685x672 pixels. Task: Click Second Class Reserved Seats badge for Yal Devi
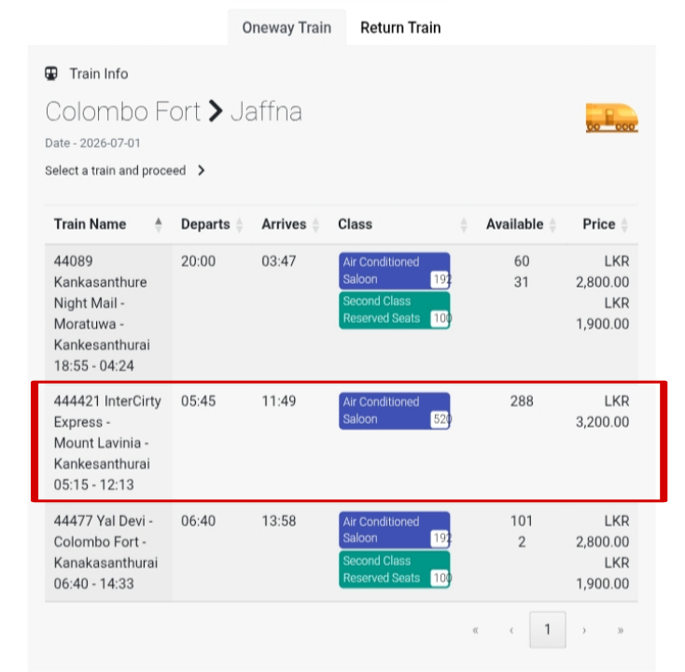click(x=395, y=569)
